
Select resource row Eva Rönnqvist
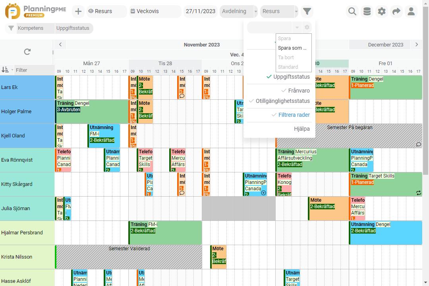click(27, 160)
